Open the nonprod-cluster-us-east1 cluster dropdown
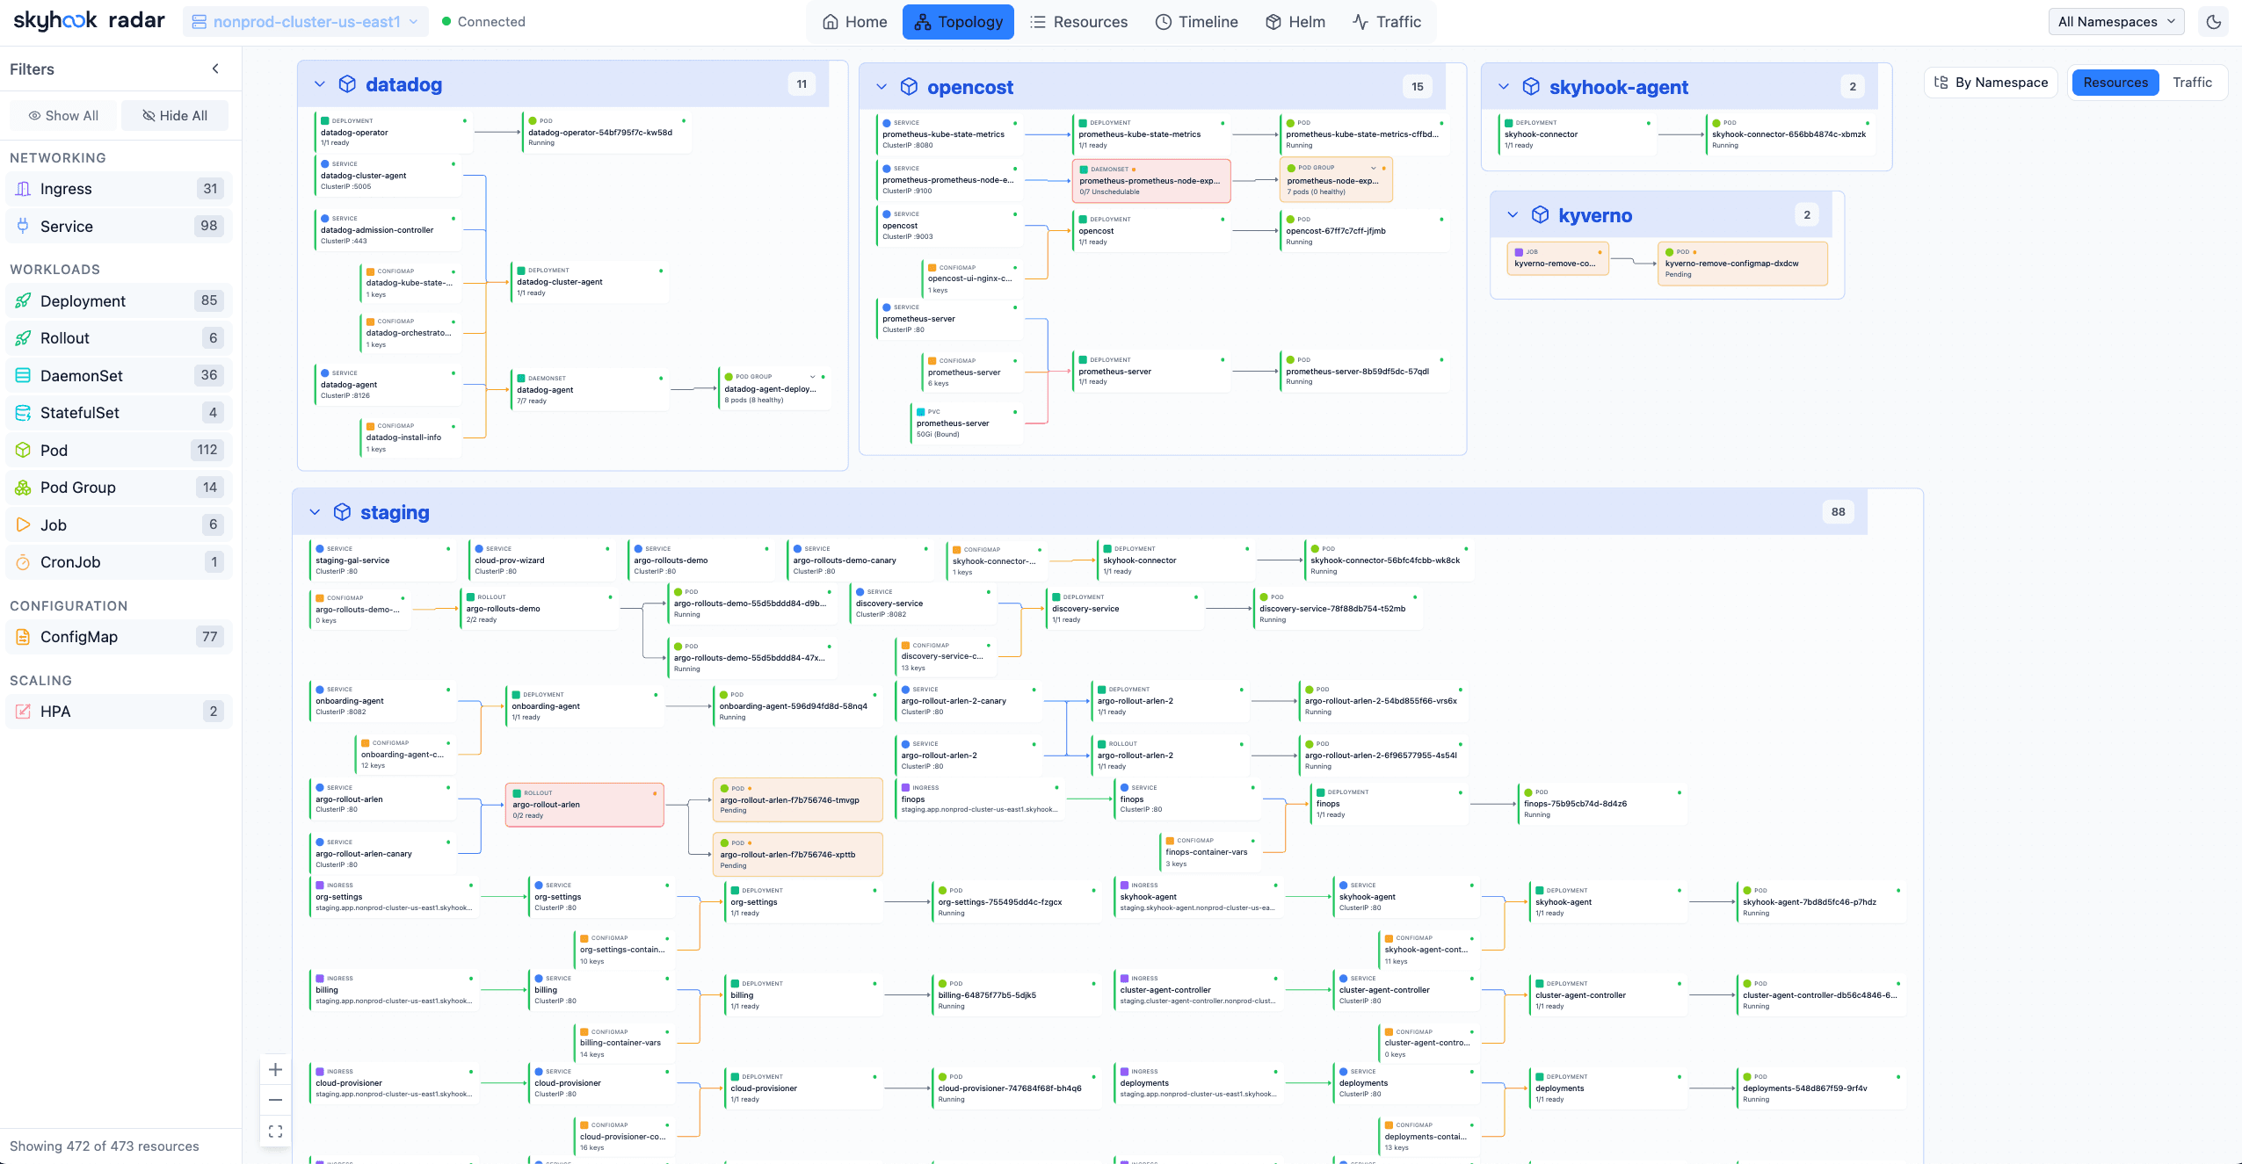The image size is (2242, 1164). (x=305, y=22)
